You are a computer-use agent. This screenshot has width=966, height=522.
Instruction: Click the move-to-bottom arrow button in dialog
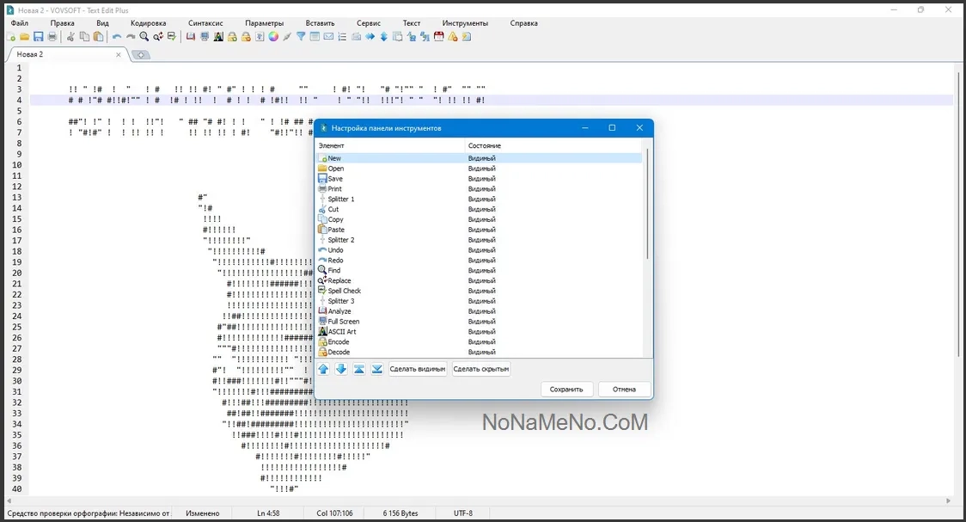click(376, 369)
